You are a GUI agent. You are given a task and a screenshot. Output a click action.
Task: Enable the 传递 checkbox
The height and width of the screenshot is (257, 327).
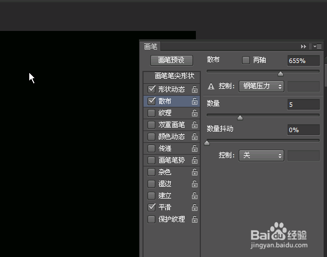[x=151, y=148]
